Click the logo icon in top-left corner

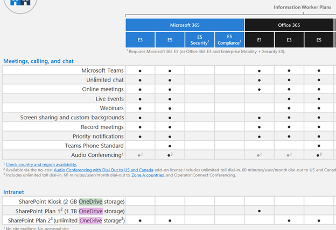(x=20, y=4)
